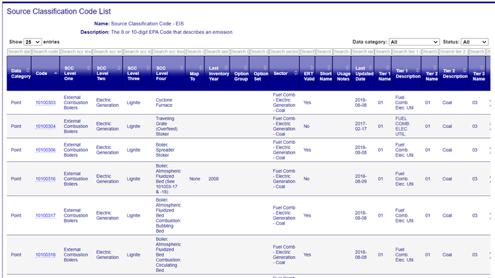Click the 'Source Classification Code List' heading
This screenshot has width=495, height=278.
[x=59, y=11]
